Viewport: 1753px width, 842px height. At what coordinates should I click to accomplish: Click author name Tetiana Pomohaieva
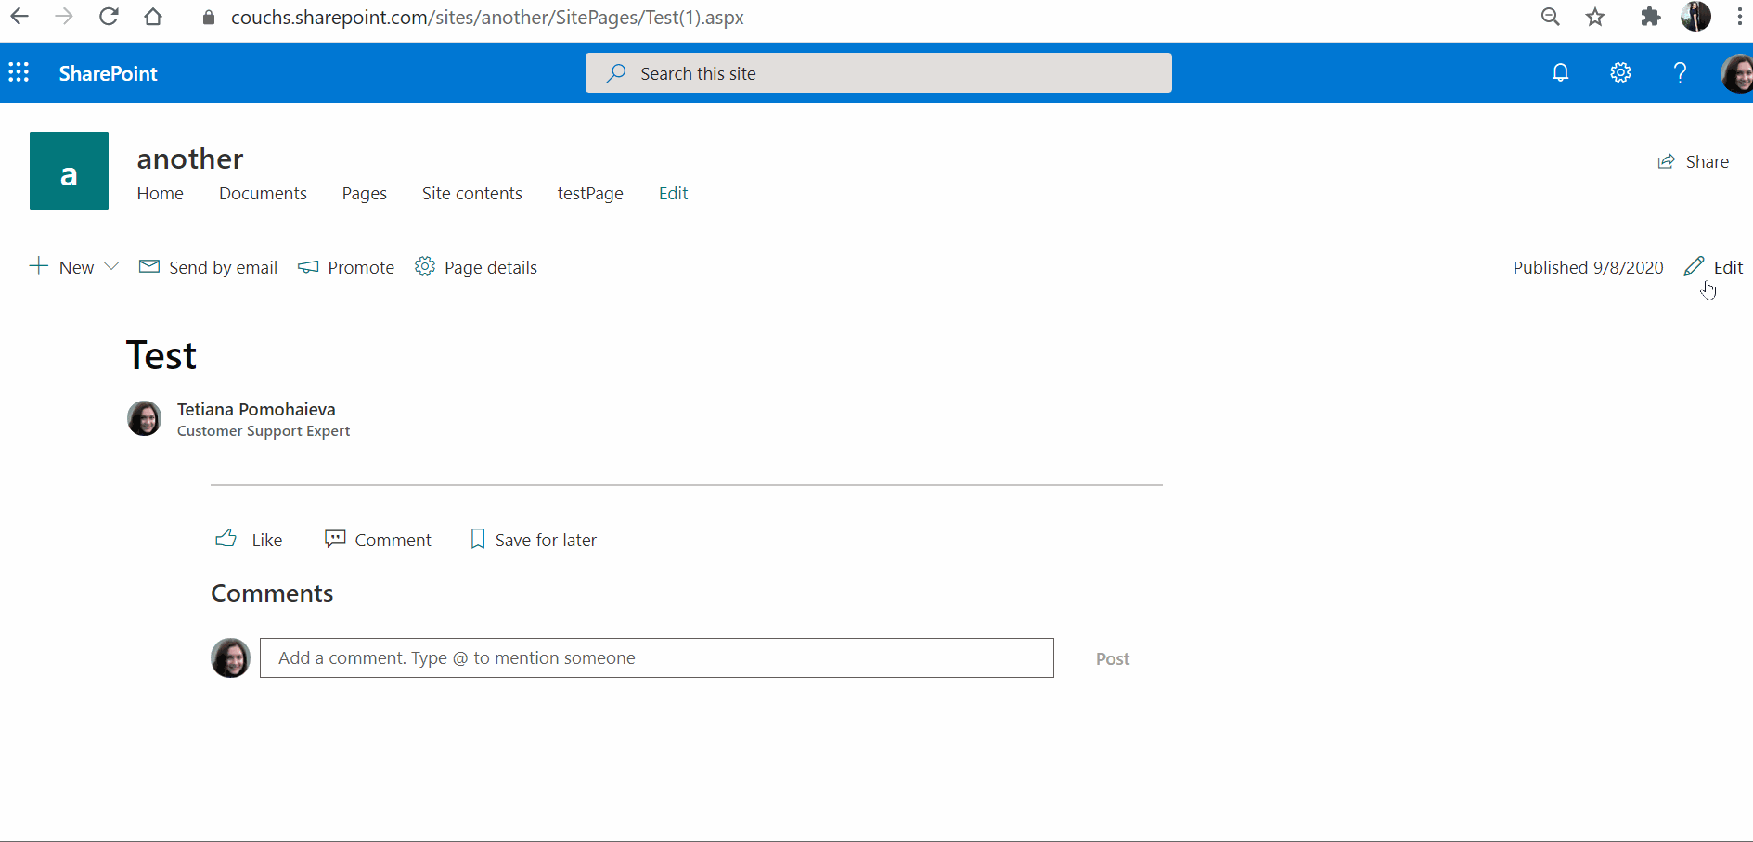[x=256, y=409]
